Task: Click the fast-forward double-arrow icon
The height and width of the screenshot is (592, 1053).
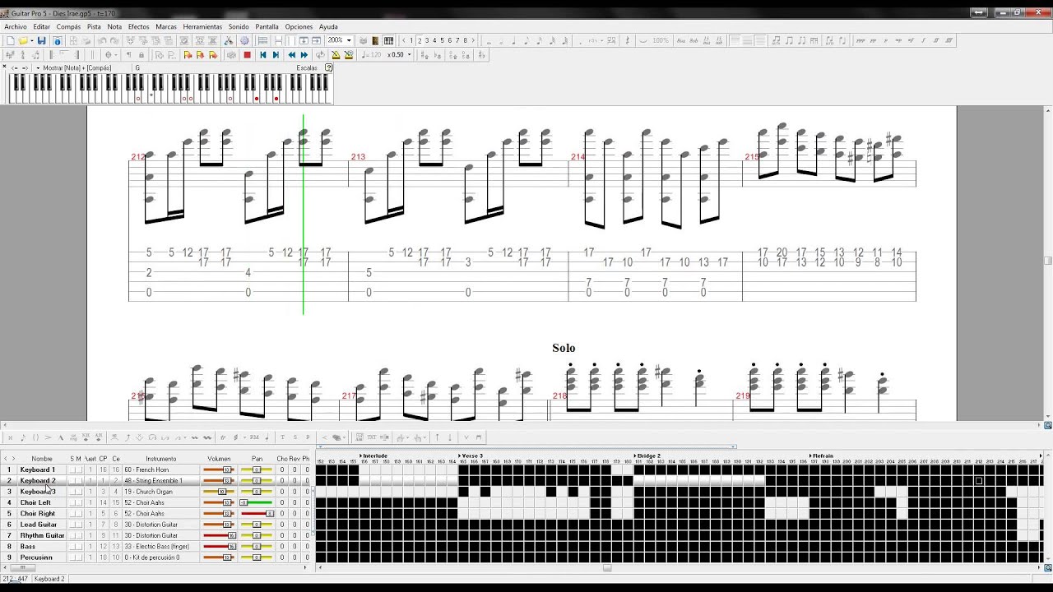Action: [304, 55]
